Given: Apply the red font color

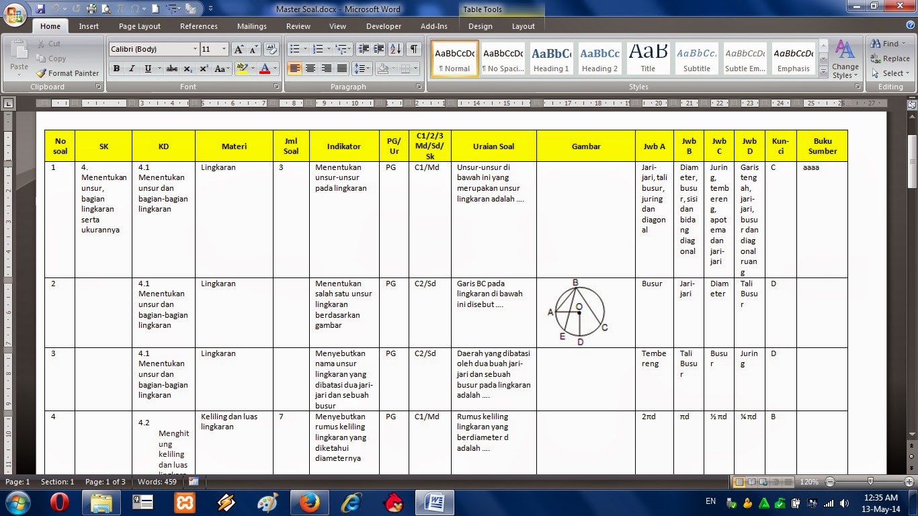Looking at the screenshot, I should pyautogui.click(x=265, y=69).
